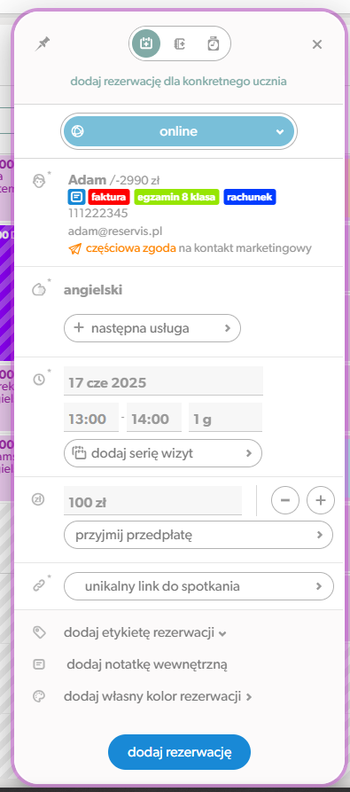Select the add reservation calendar tab icon
Viewport: 350px width, 792px height.
coord(146,44)
